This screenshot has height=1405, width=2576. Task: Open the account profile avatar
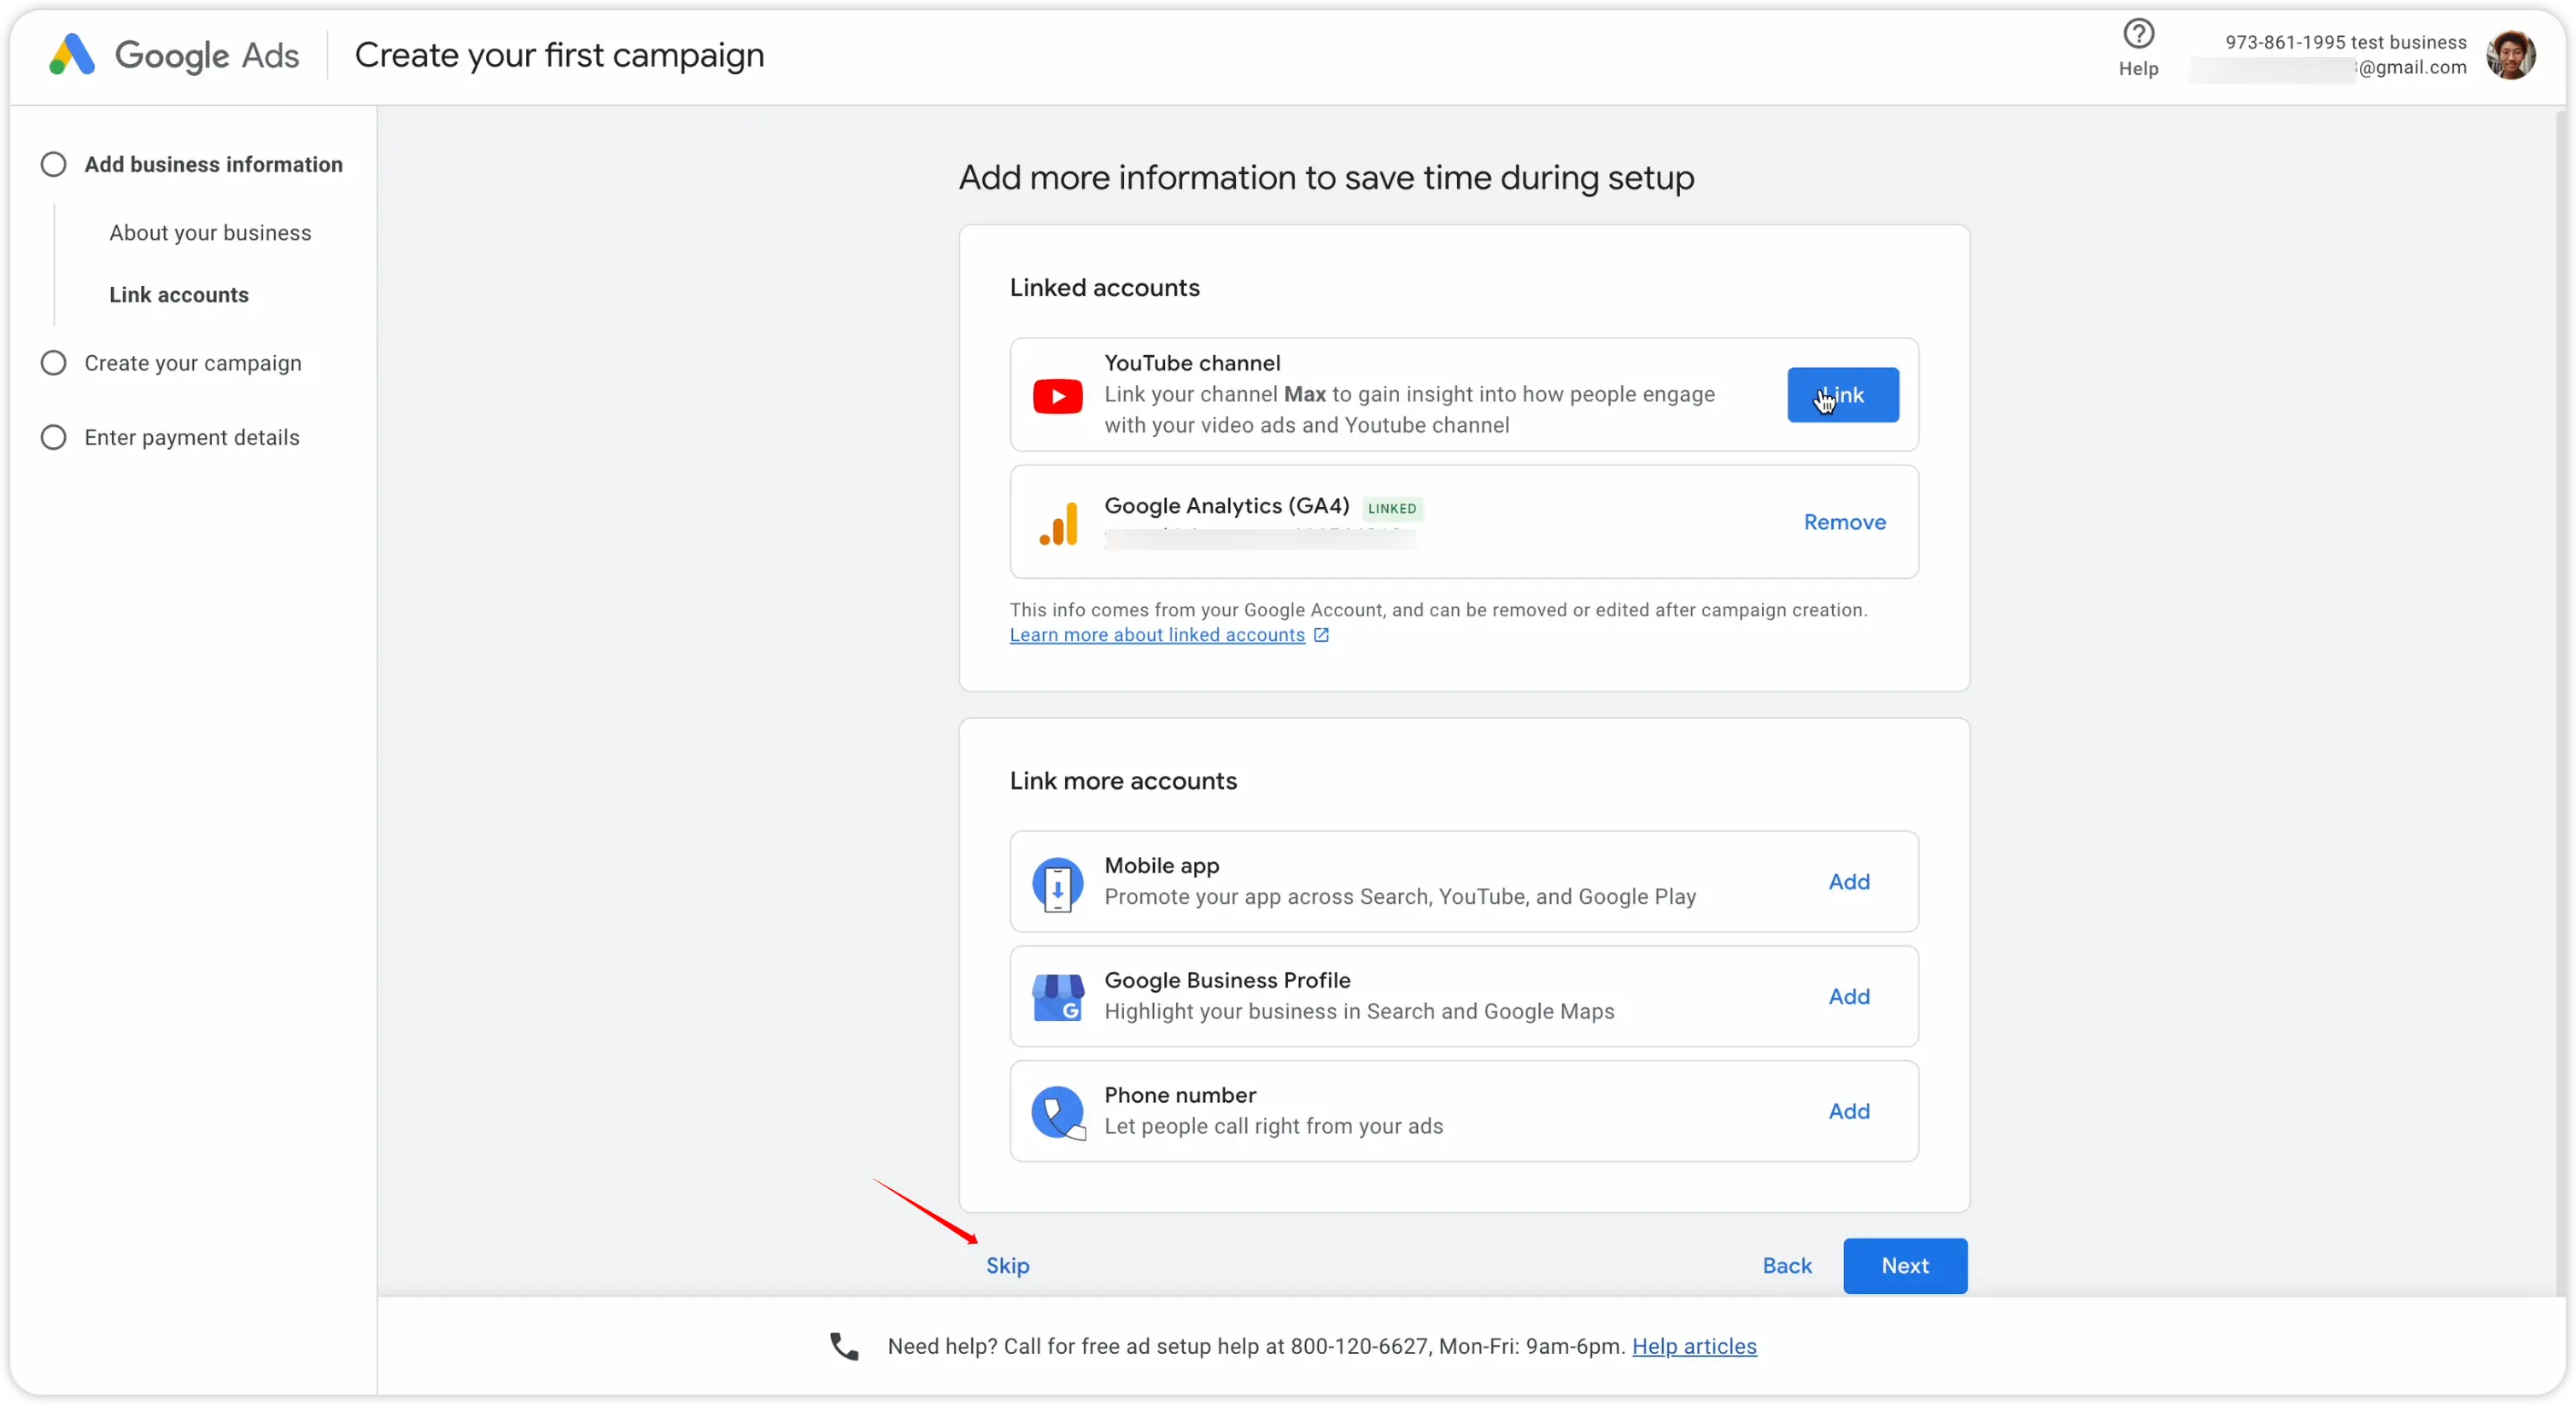(x=2510, y=55)
